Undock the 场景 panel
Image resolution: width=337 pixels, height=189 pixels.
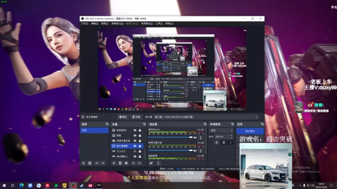[x=107, y=124]
